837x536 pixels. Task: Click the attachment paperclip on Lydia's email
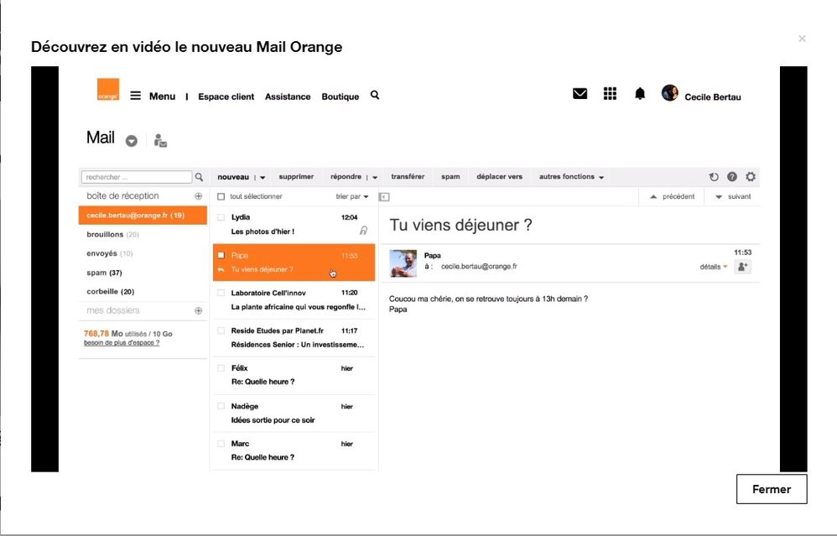363,230
